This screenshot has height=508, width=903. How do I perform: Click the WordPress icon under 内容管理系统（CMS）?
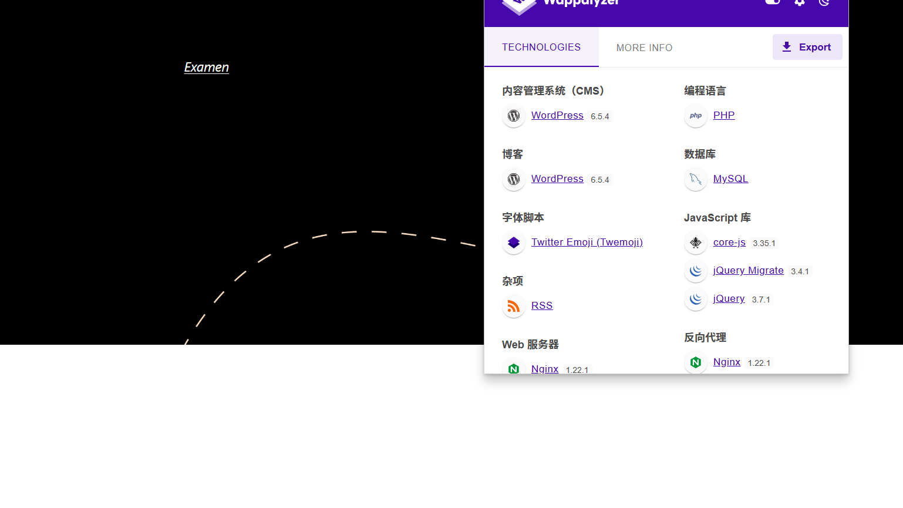point(514,116)
